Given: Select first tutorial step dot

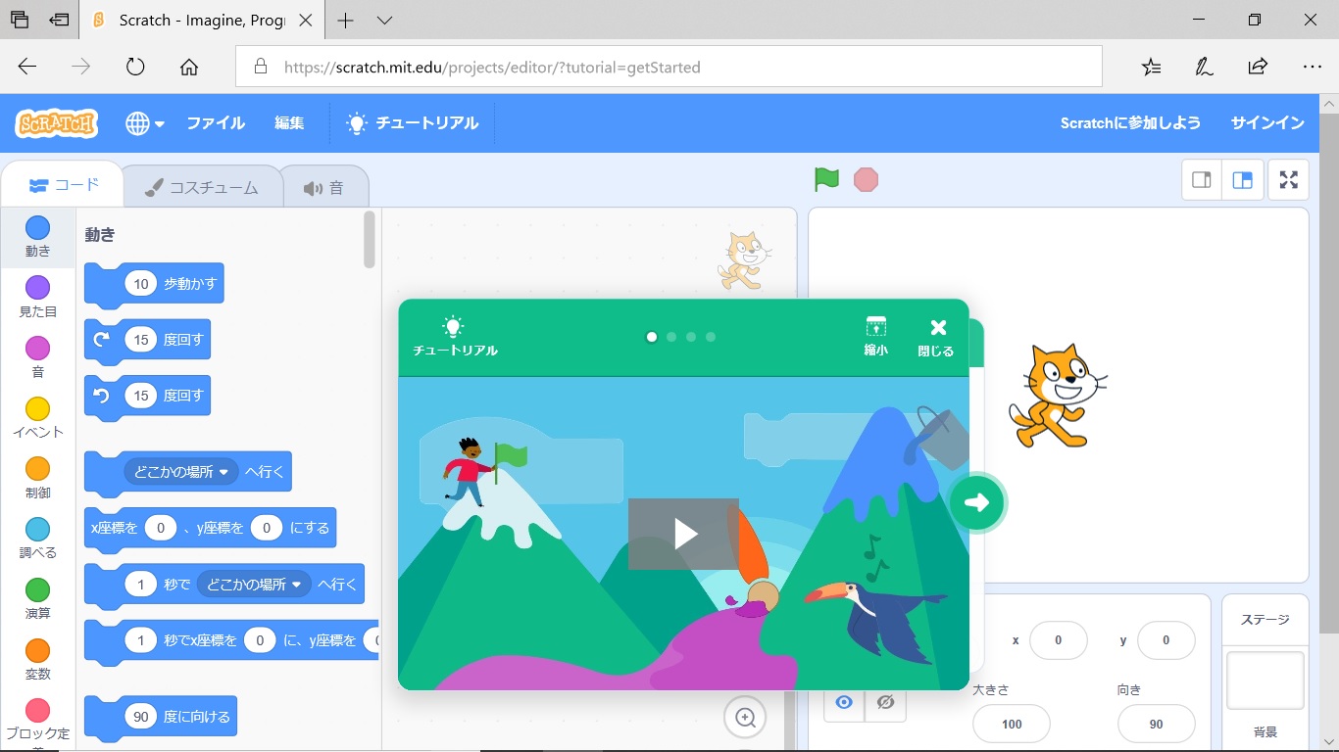Looking at the screenshot, I should [651, 337].
